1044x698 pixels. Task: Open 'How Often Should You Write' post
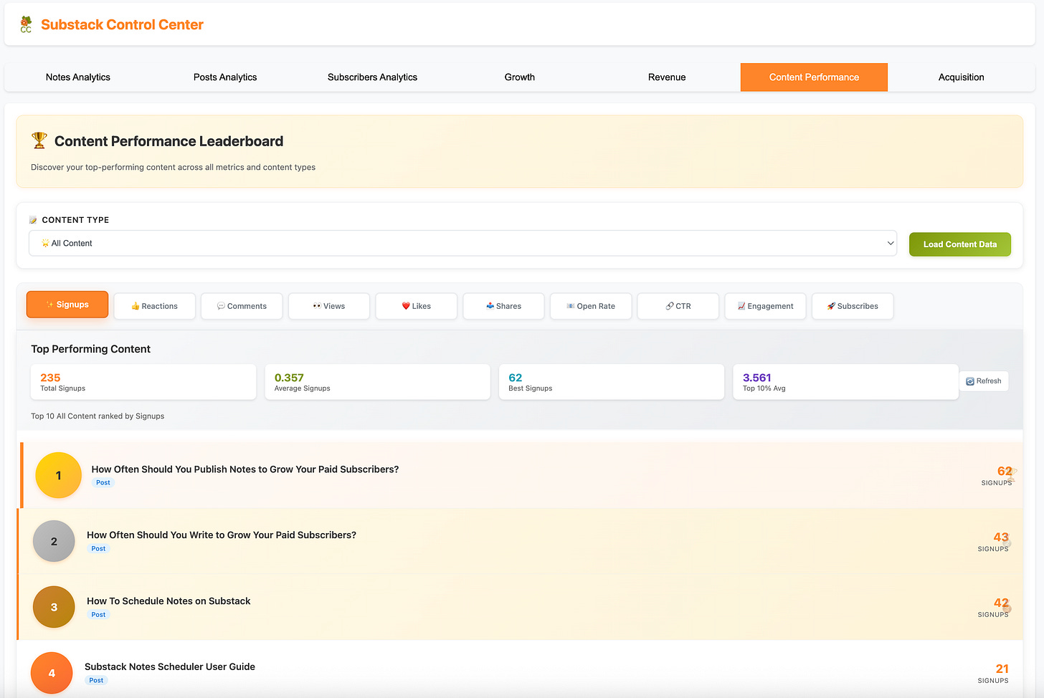pos(222,535)
